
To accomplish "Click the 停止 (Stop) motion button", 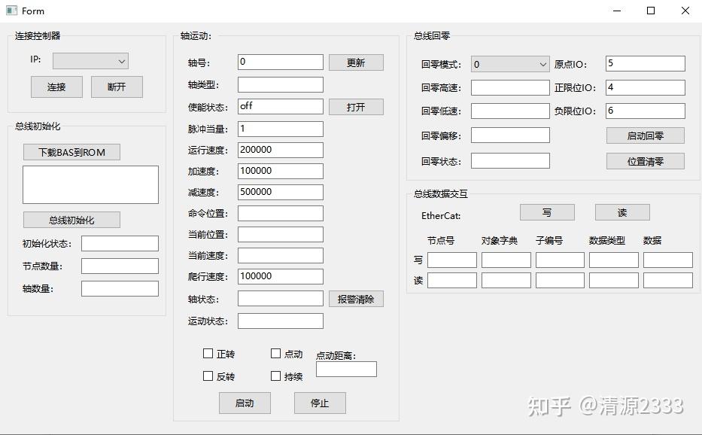I will tap(319, 403).
